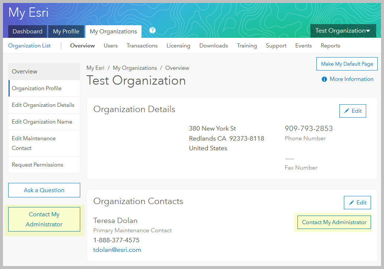The height and width of the screenshot is (269, 384).
Task: Navigate to Downloads
Action: (x=214, y=46)
